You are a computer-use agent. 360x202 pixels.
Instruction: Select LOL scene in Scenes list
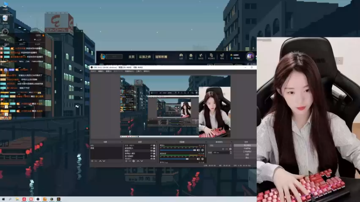[106, 145]
